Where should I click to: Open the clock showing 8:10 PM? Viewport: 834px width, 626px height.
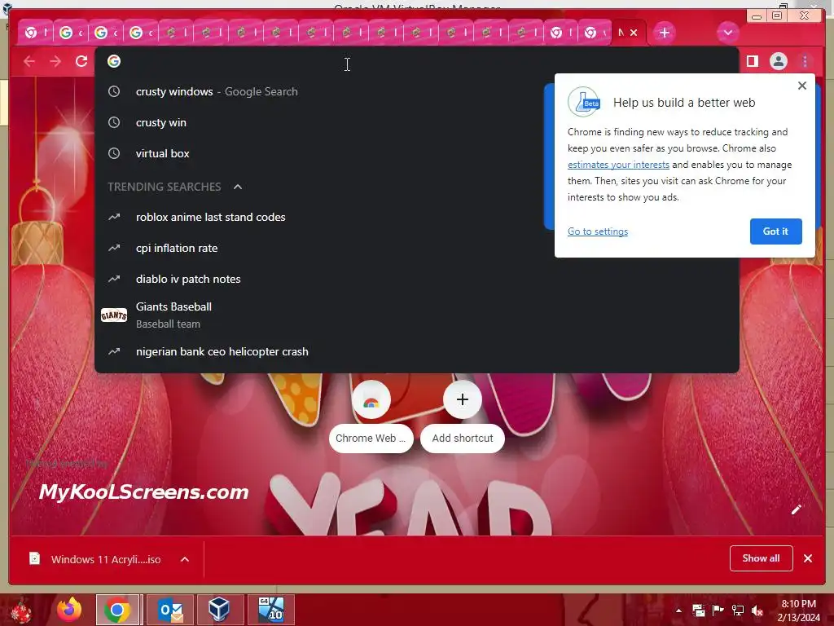[x=798, y=611]
